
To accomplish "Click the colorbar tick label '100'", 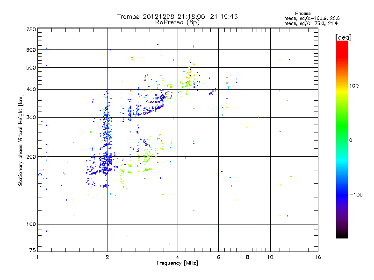I will (354, 86).
